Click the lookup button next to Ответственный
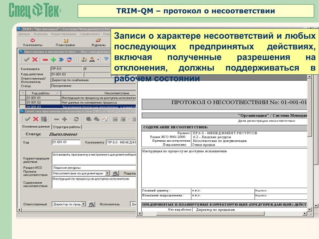 point(92,204)
